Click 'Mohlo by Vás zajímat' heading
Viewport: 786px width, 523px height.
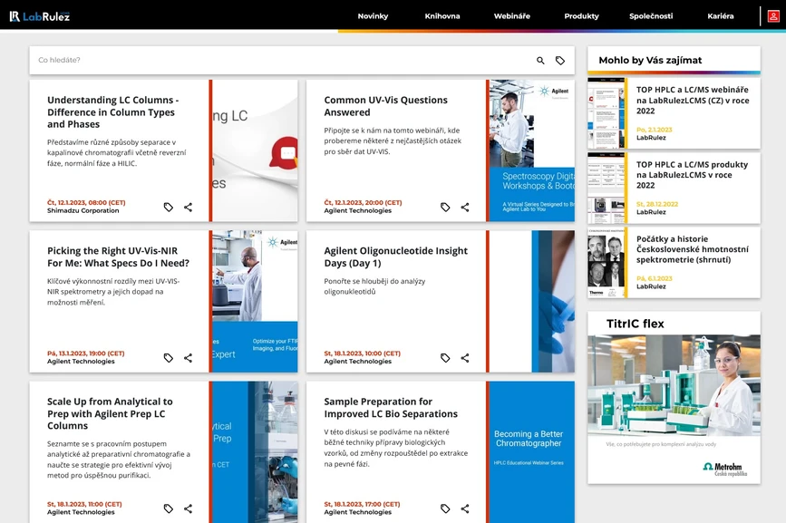pyautogui.click(x=650, y=60)
